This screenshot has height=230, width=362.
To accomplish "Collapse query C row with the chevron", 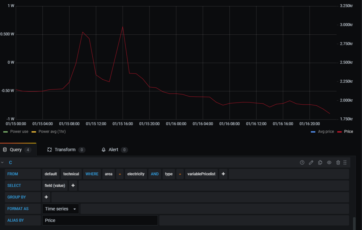I will pos(3,163).
